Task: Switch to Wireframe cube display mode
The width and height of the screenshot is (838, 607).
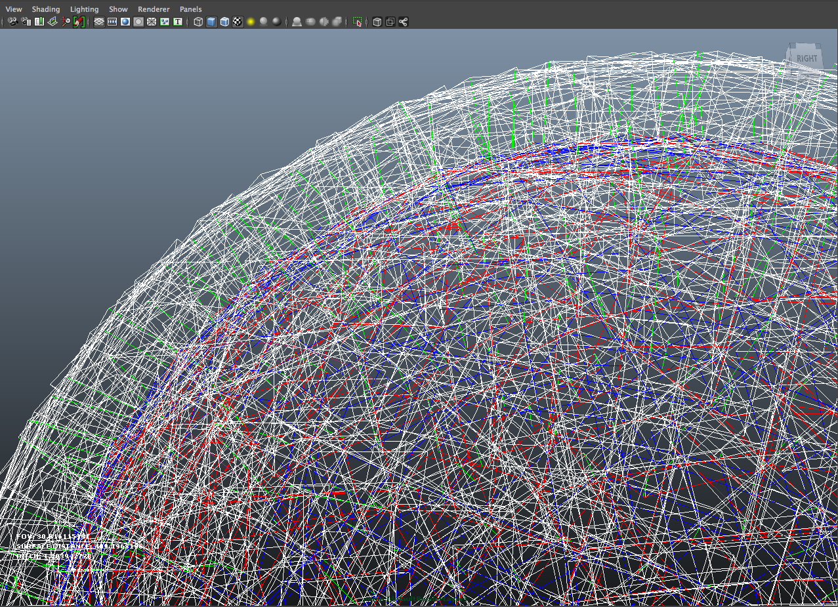Action: 198,22
